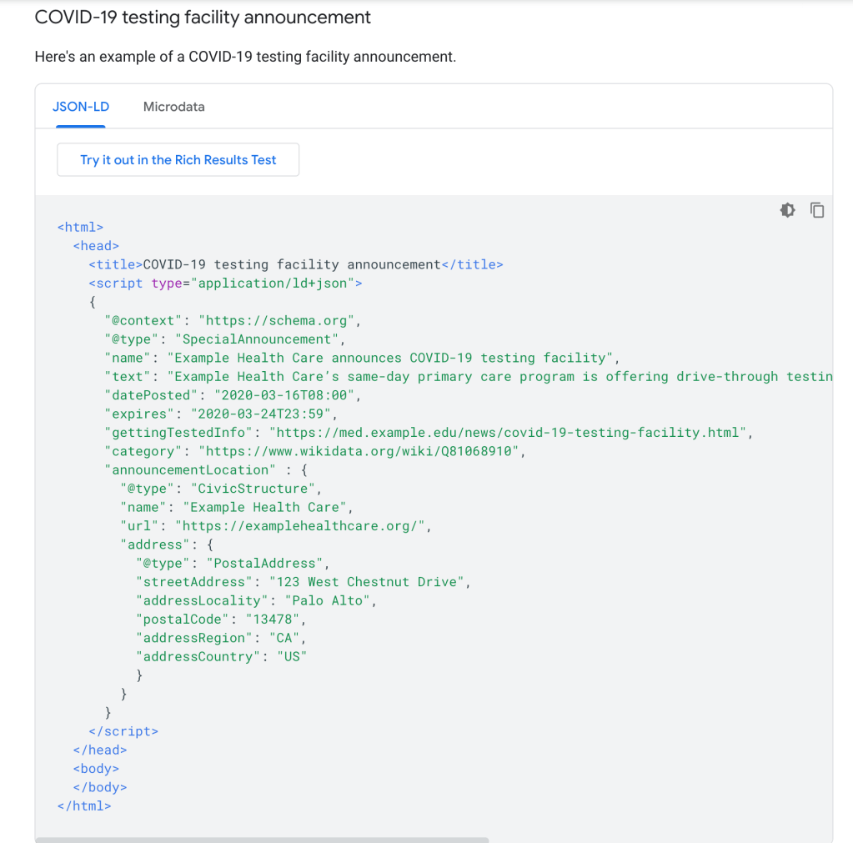Image resolution: width=853 pixels, height=843 pixels.
Task: Click the closing html tag
Action: 83,806
